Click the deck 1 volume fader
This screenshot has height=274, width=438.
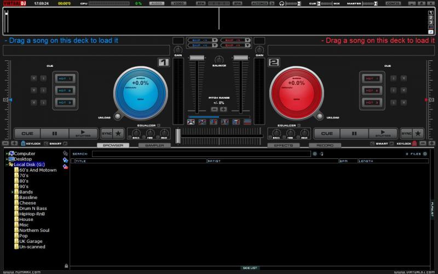click(x=197, y=58)
